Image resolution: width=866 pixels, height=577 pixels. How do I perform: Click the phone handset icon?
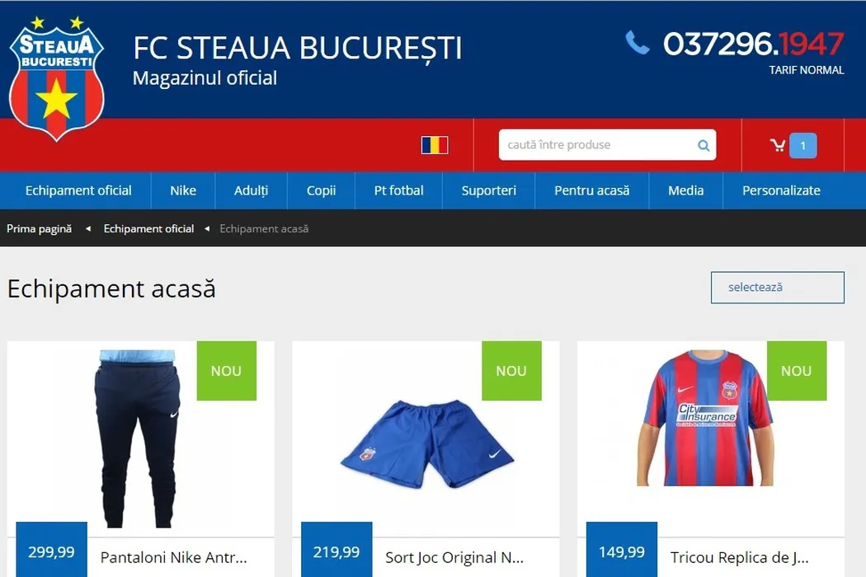click(x=637, y=43)
